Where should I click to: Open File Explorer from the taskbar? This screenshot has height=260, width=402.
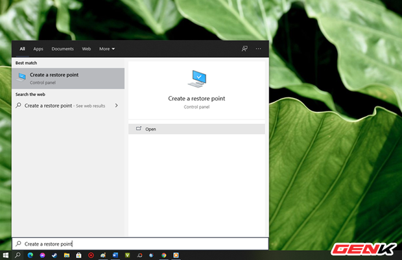point(66,255)
